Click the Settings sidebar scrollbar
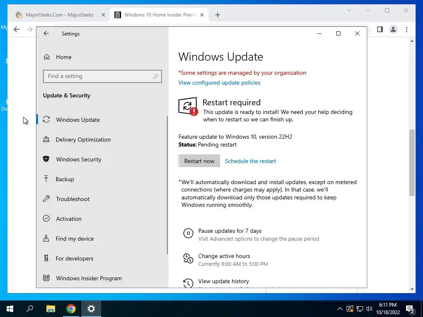Screen dimensions: 423x317 [x=167, y=185]
